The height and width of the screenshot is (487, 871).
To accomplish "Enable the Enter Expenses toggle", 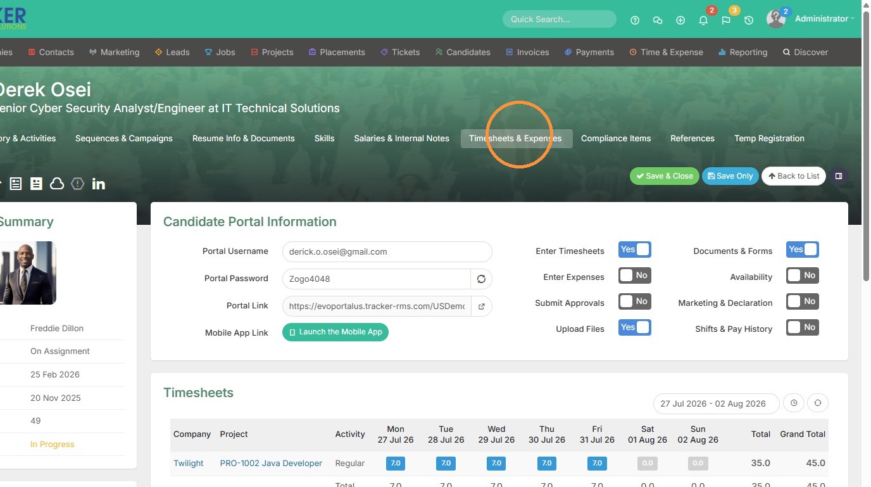I will tap(634, 275).
